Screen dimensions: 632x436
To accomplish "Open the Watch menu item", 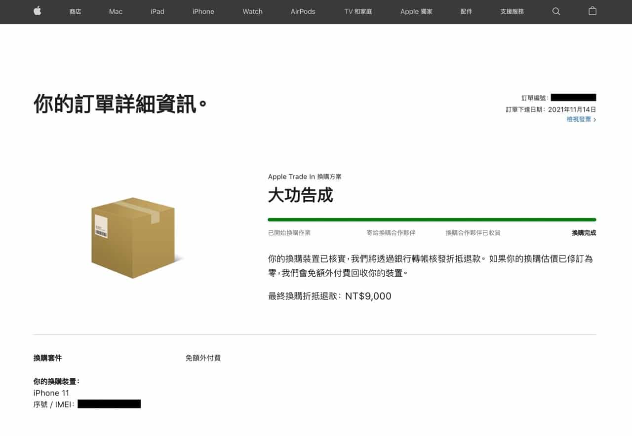I will point(252,11).
